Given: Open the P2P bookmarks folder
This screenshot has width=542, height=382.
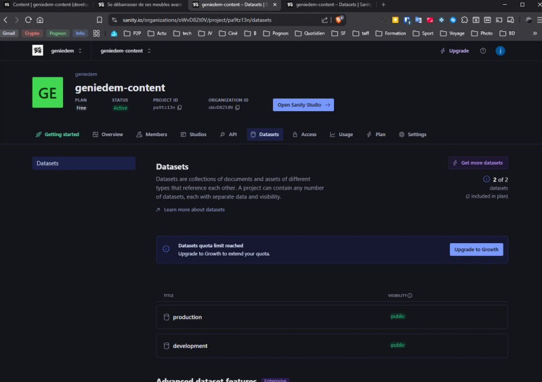Looking at the screenshot, I should click(132, 33).
